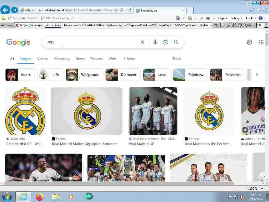Select the Diamond suggestion chip
The image size is (269, 202).
[x=123, y=75]
